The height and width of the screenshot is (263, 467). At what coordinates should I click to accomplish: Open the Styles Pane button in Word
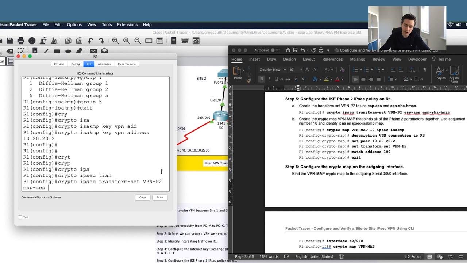pos(454,74)
